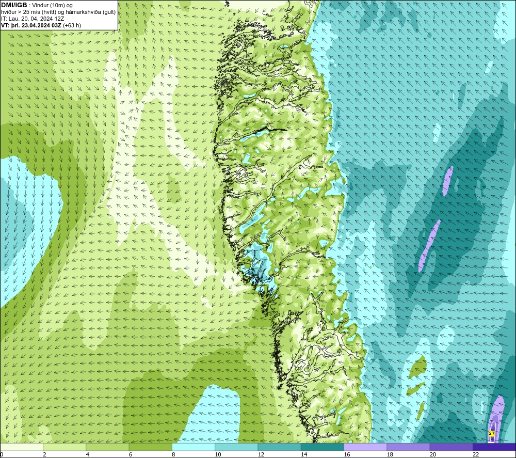Click the teal 12–14 m/s legend swatch
Image resolution: width=516 pixels, height=458 pixels.
[279, 447]
